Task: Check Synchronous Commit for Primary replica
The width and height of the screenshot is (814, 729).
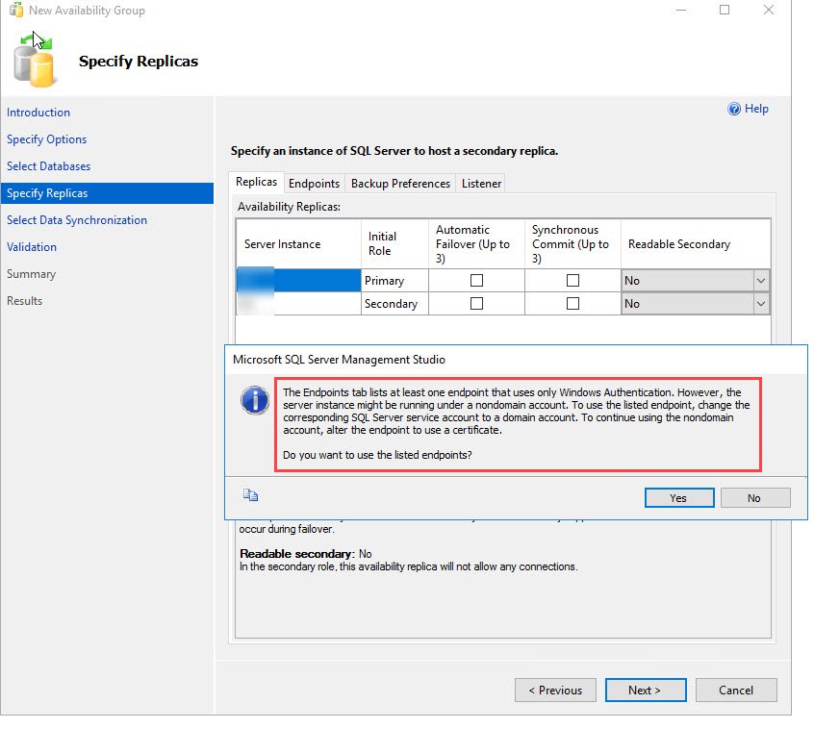Action: point(572,280)
